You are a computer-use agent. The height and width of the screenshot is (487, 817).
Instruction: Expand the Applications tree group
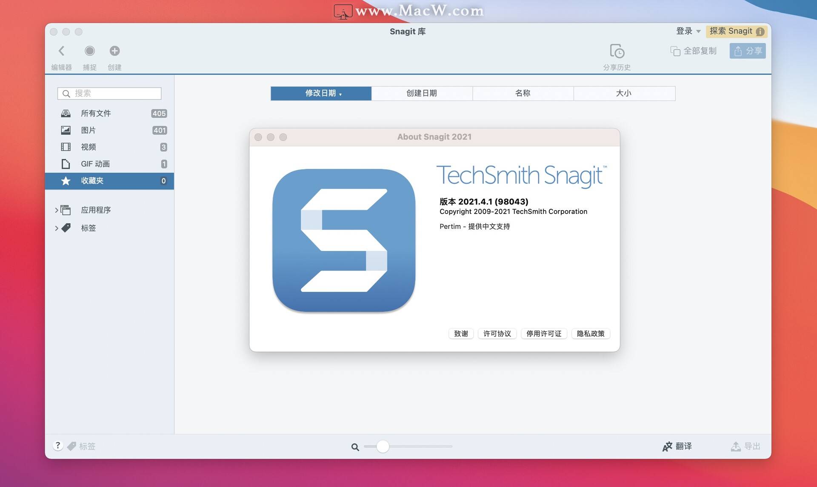57,210
